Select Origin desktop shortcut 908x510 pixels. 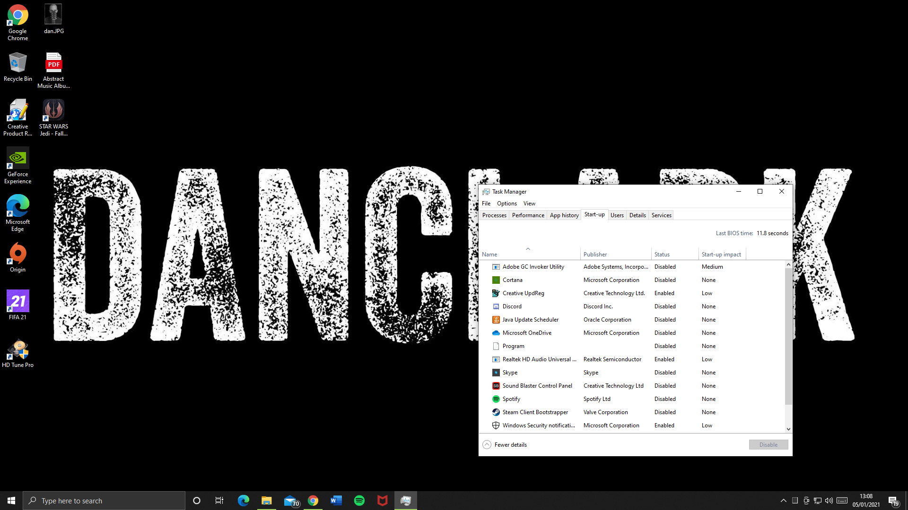coord(17,258)
